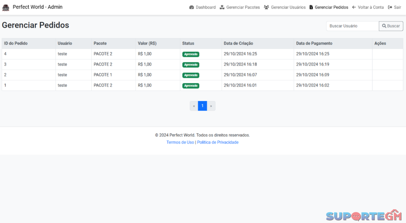Screen dimensions: 406x223
Task: Click the Dashboard gauge icon
Action: pyautogui.click(x=192, y=7)
